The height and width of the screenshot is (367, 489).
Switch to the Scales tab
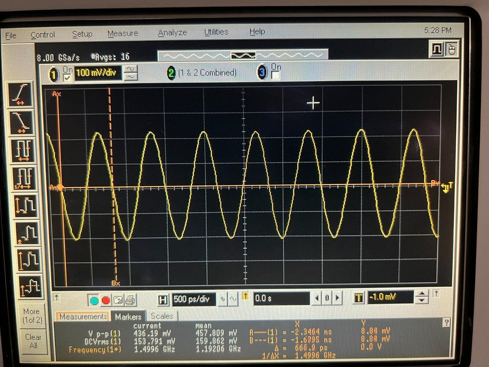(163, 316)
